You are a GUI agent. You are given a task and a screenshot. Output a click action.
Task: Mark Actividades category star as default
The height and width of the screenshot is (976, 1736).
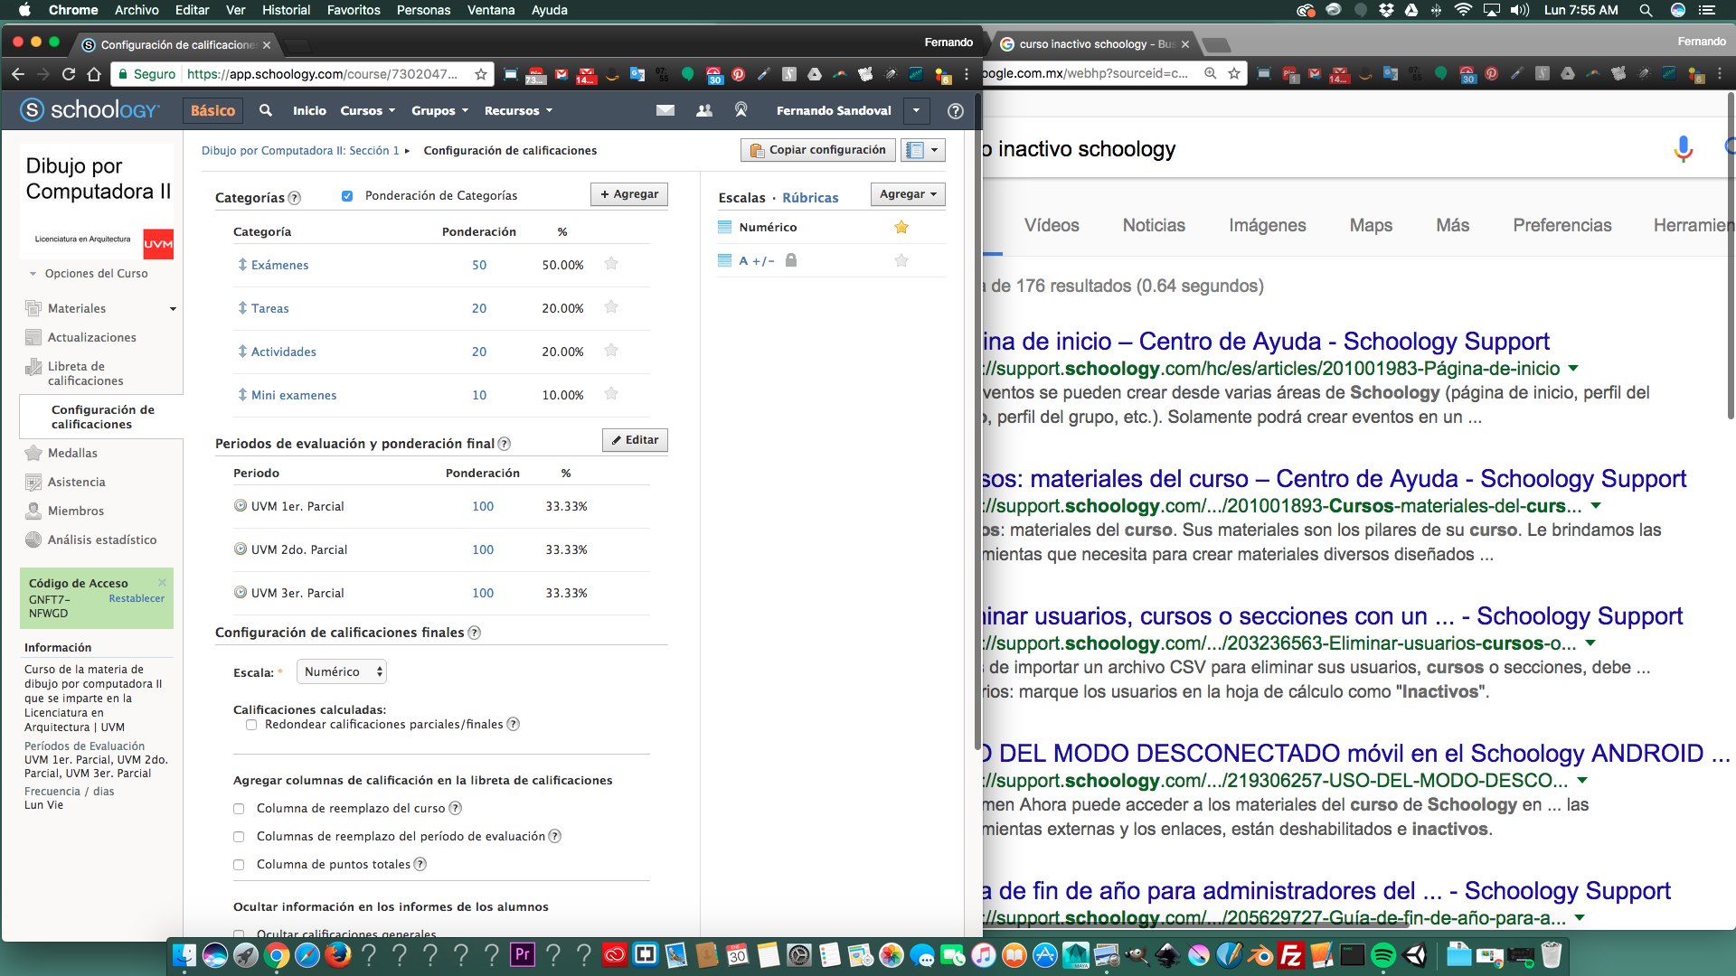click(611, 351)
